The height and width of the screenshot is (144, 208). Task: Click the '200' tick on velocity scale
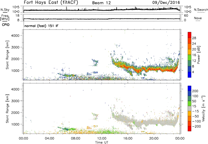coord(195,91)
